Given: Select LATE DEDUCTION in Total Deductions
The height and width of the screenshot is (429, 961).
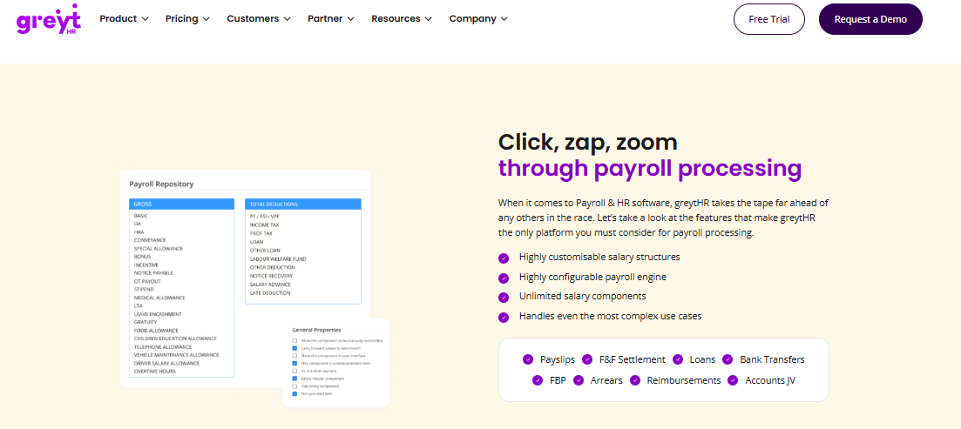Looking at the screenshot, I should (x=270, y=293).
